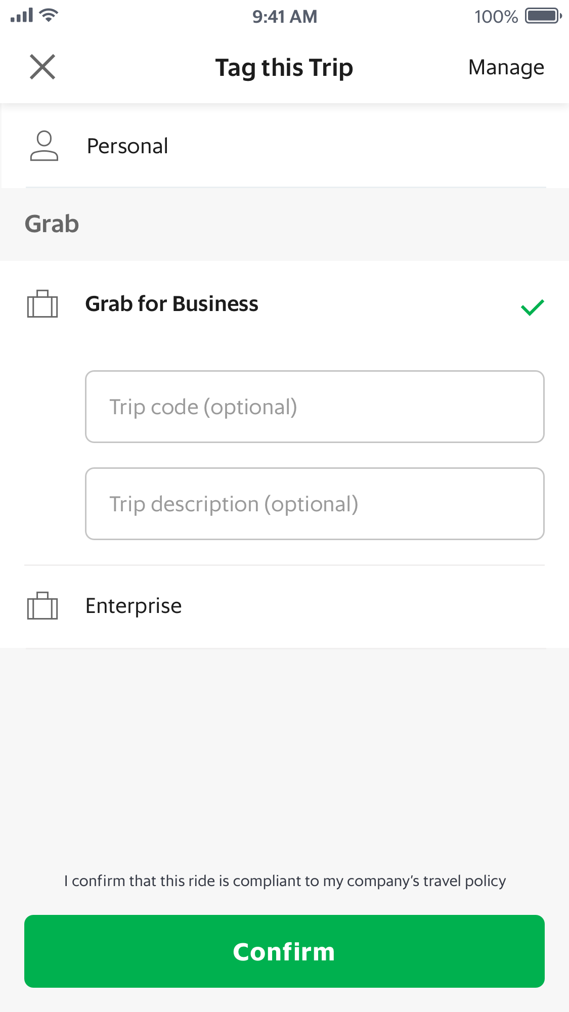Viewport: 569px width, 1012px height.
Task: Select the Personal tag label
Action: coord(127,146)
